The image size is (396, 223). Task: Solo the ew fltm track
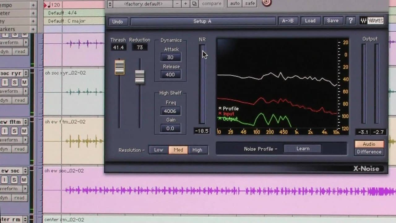pyautogui.click(x=15, y=131)
